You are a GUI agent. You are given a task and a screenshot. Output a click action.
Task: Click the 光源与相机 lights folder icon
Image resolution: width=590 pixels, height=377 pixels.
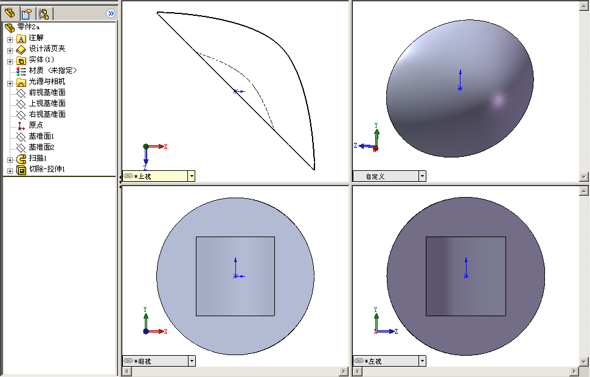click(21, 82)
